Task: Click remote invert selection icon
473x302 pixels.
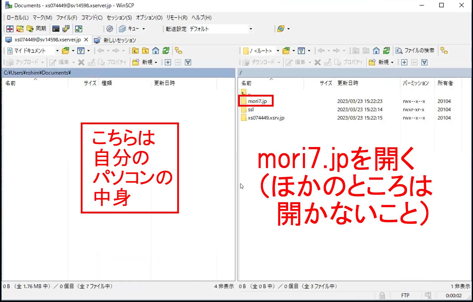Action: (x=424, y=62)
